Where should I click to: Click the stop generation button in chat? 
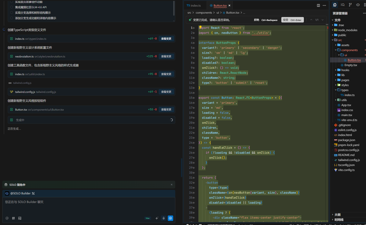(170, 218)
